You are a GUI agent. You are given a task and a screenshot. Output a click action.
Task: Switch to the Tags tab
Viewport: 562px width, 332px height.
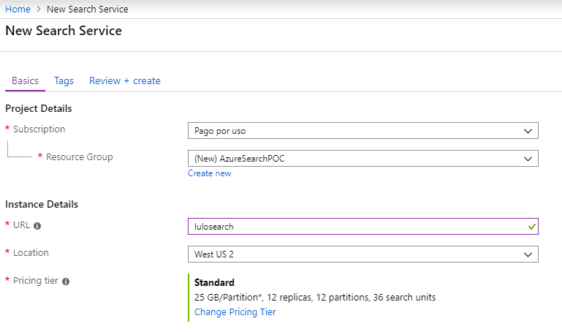coord(64,81)
